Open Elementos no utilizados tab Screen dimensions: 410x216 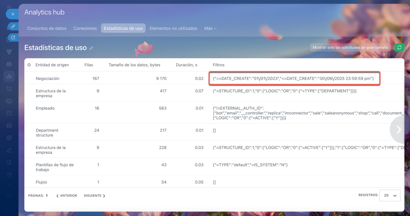tap(173, 28)
